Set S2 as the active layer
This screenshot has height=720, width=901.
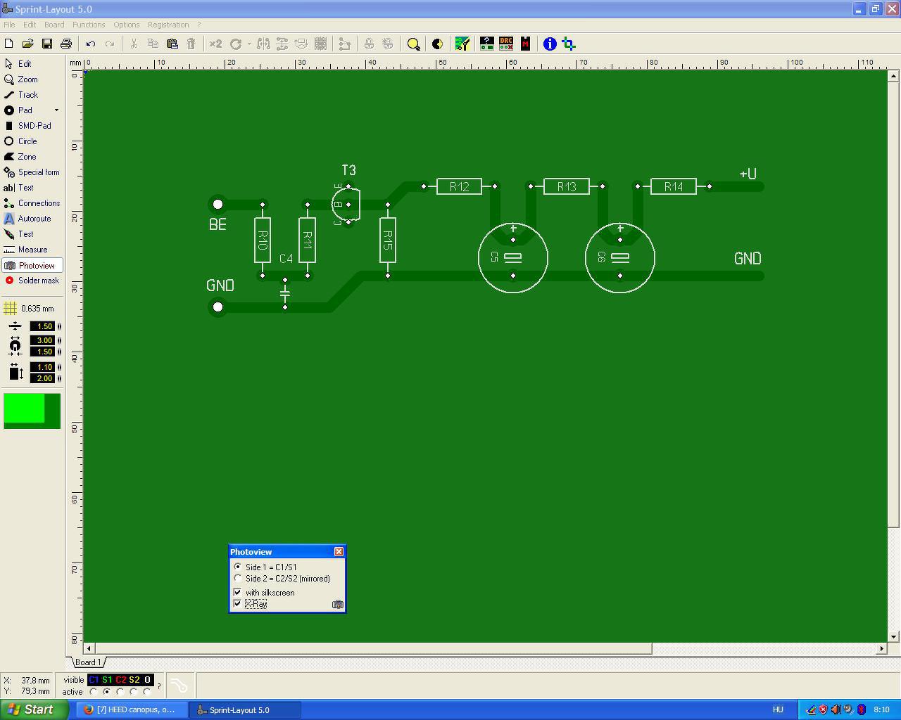134,692
